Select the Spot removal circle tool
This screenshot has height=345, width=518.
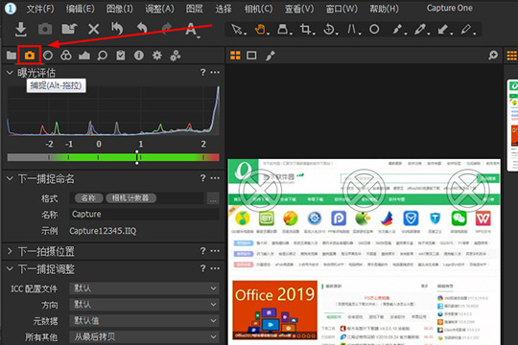click(374, 29)
